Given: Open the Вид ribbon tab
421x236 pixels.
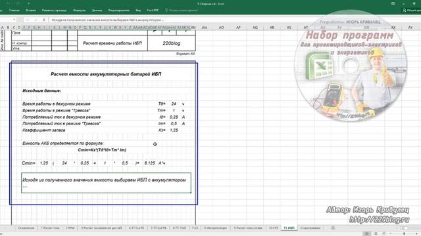Looking at the screenshot, I should (138, 10).
